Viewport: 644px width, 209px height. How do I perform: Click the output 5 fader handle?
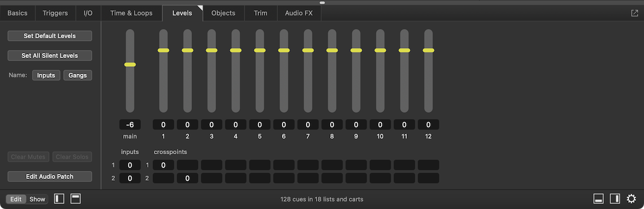(260, 50)
